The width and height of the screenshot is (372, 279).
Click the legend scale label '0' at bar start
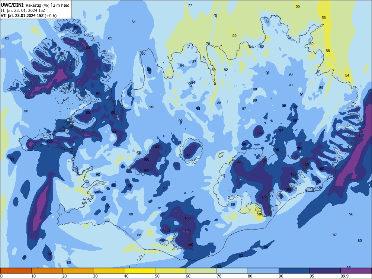pos(1,276)
